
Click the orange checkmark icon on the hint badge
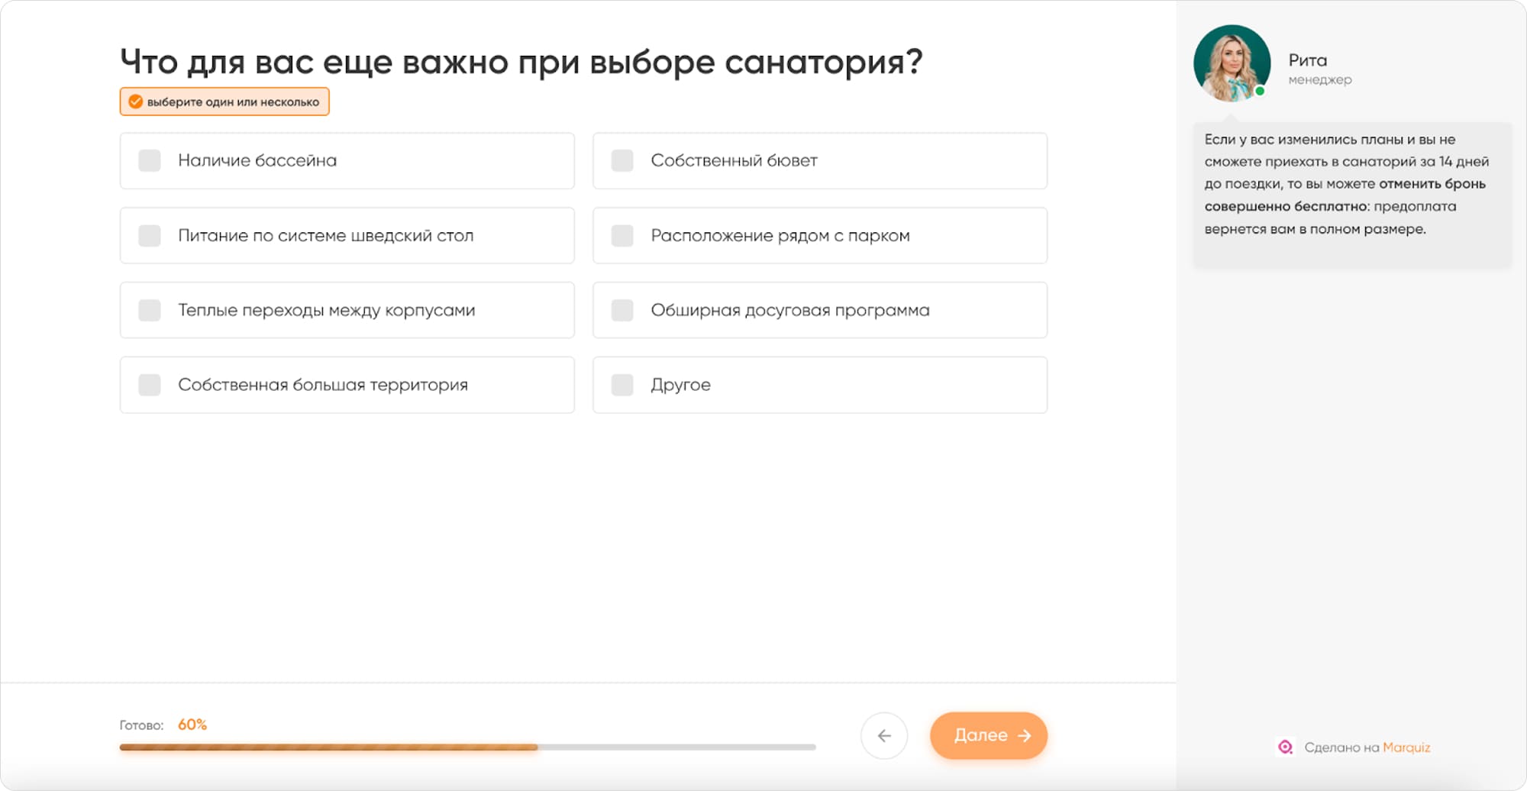pos(137,102)
